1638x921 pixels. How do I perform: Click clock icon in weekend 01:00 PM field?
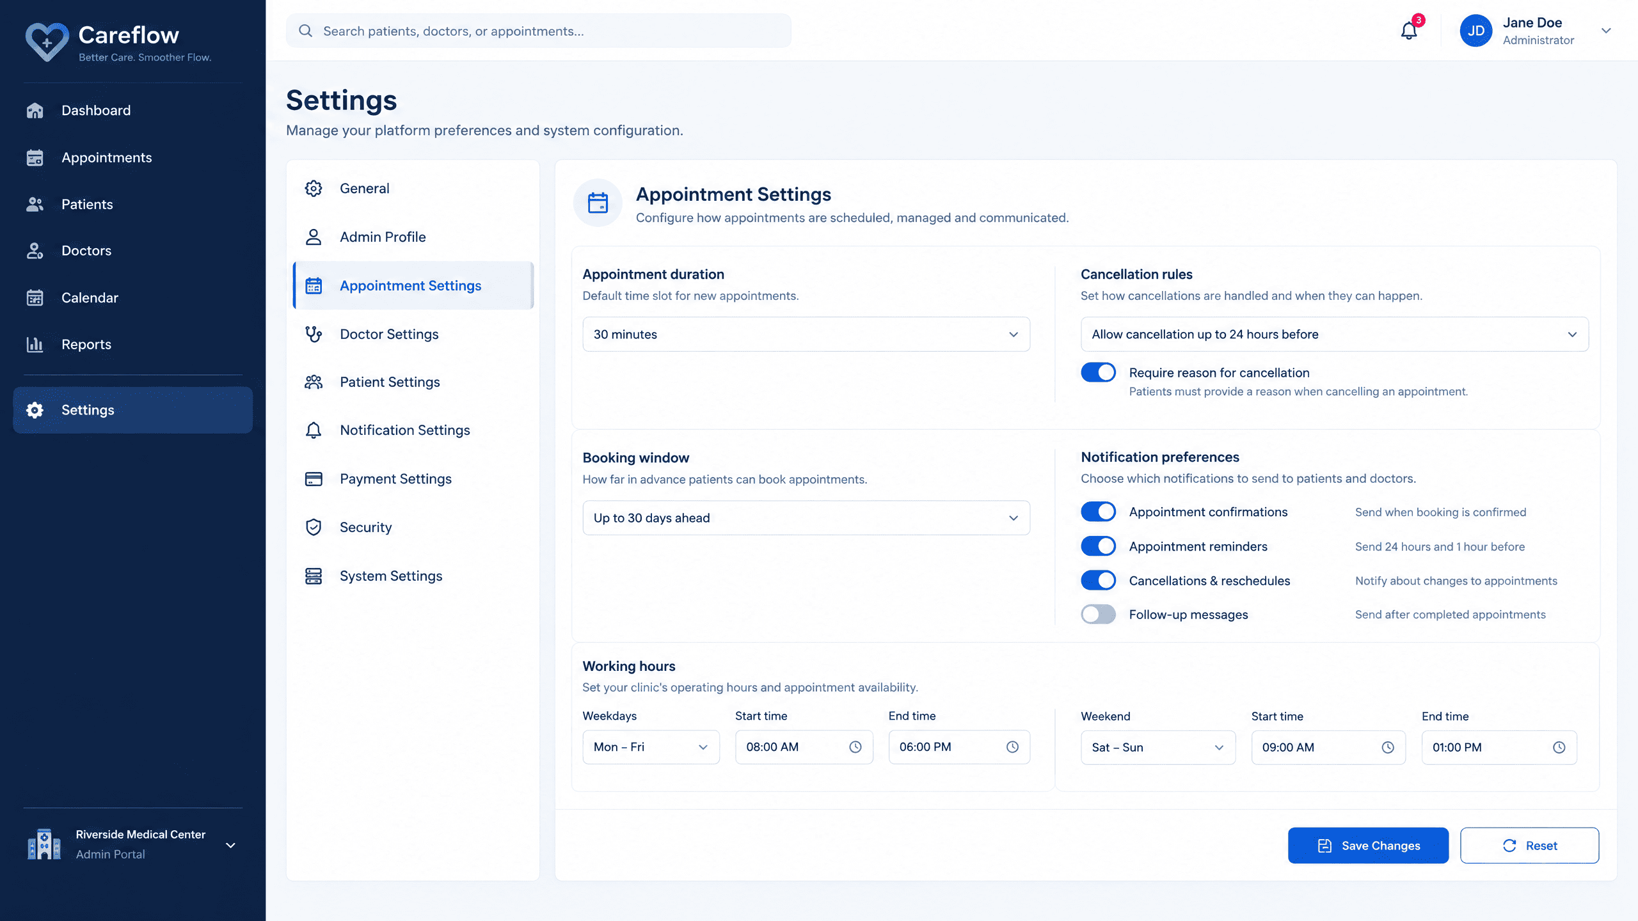click(1559, 747)
